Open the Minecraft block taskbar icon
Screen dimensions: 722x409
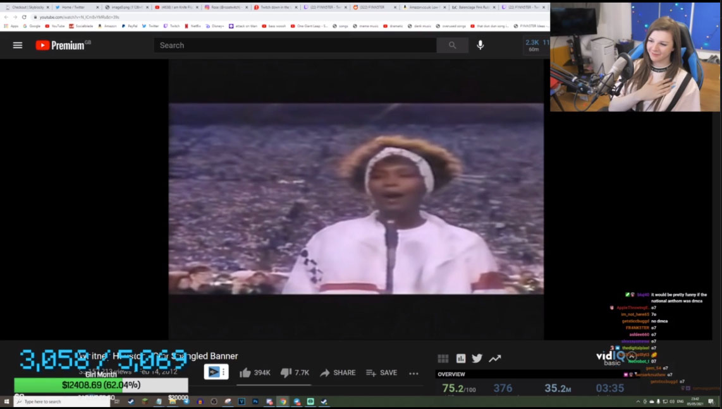tap(145, 401)
